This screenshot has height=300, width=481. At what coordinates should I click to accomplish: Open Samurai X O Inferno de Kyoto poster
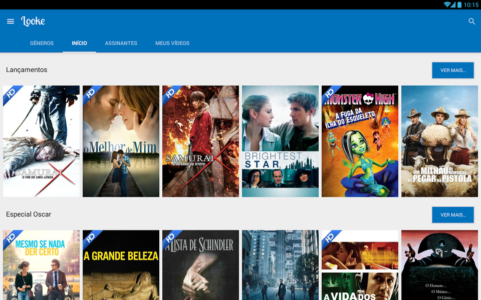(x=200, y=141)
